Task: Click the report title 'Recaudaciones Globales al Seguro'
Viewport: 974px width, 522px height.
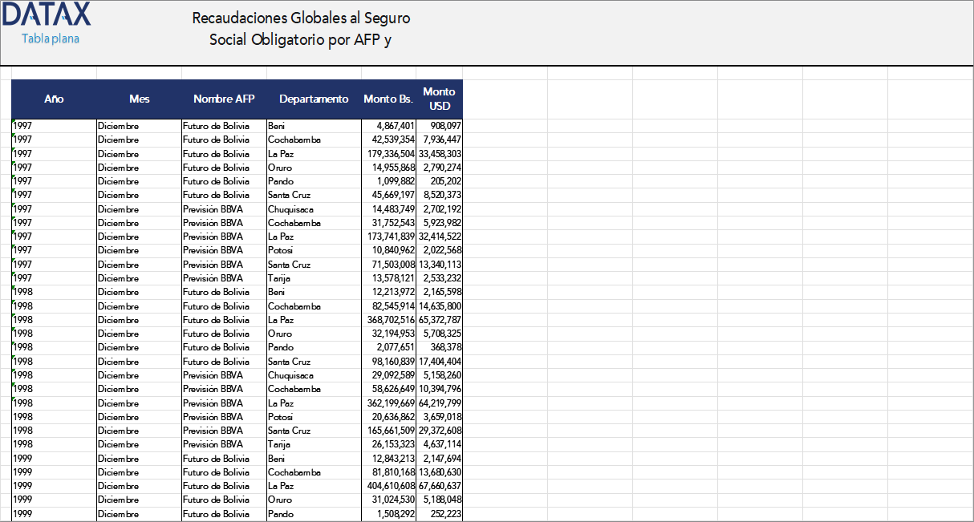Action: coord(301,18)
